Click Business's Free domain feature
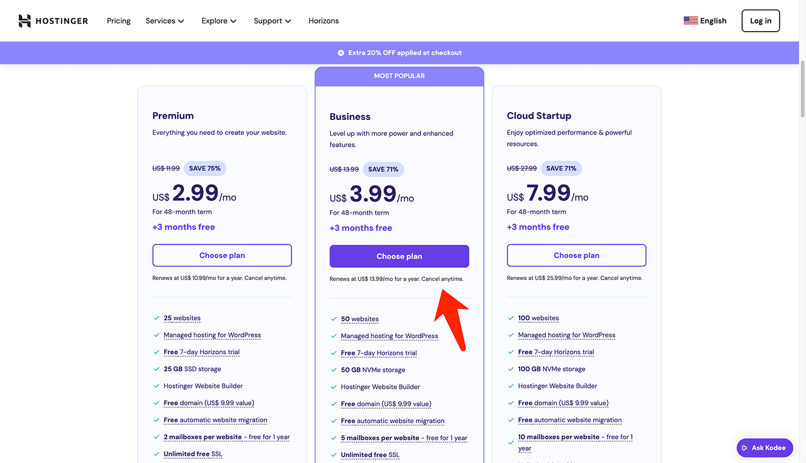The height and width of the screenshot is (463, 806). [x=386, y=404]
